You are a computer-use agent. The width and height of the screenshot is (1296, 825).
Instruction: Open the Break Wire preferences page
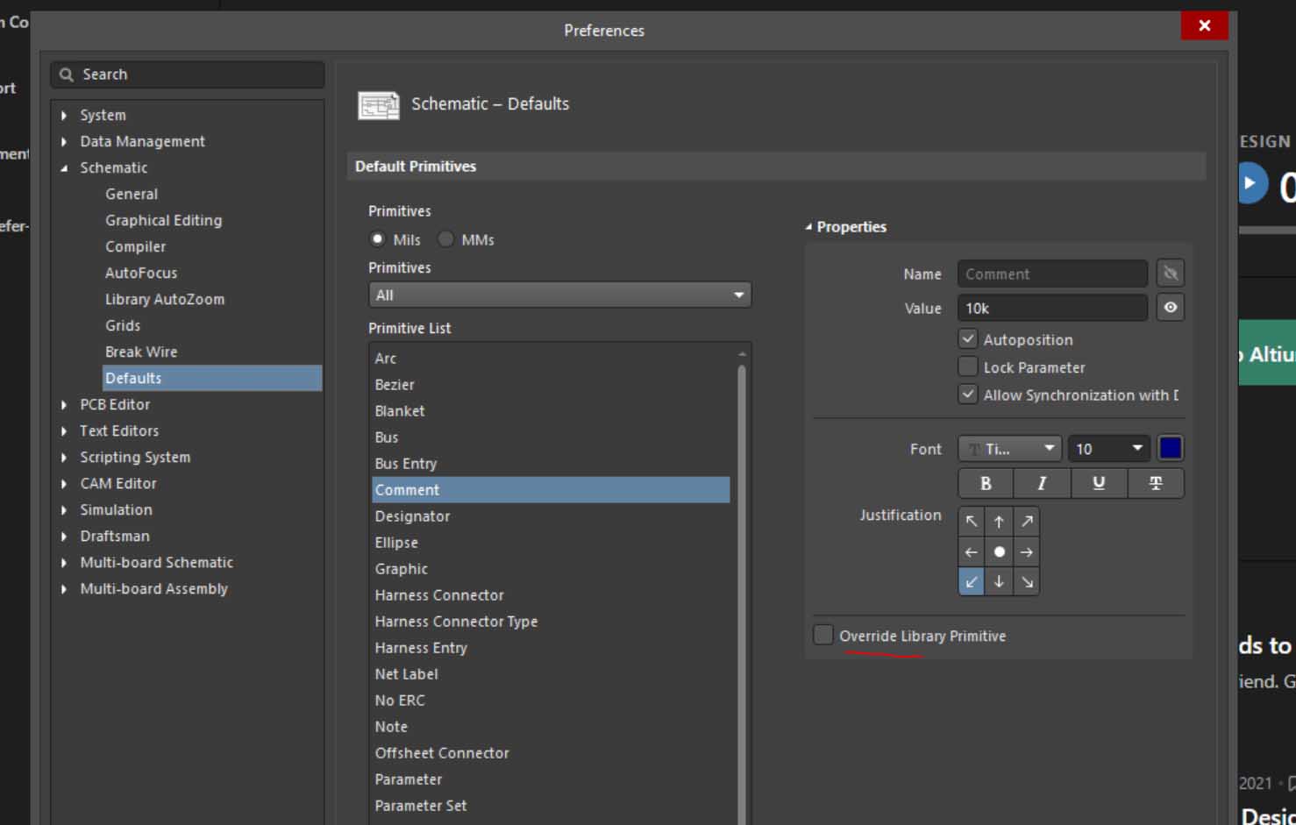pyautogui.click(x=141, y=352)
